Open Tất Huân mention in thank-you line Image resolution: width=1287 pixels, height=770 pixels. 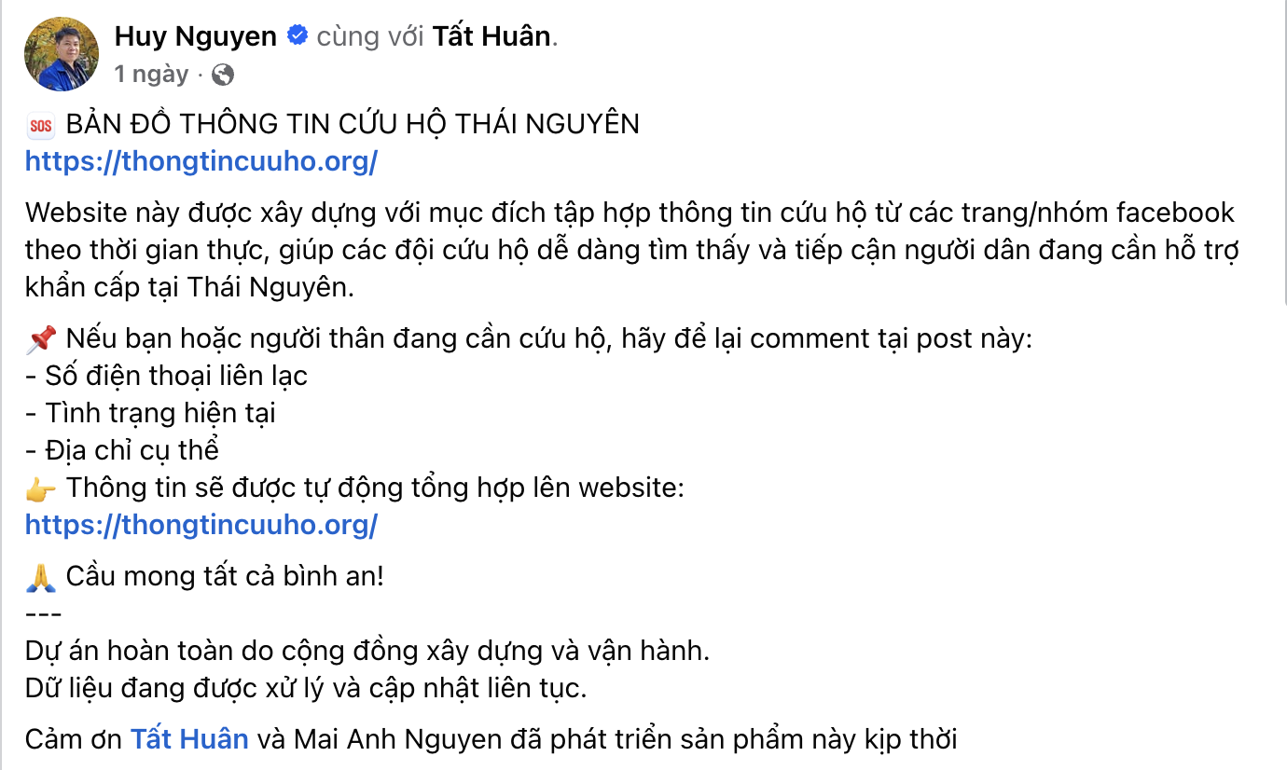[189, 739]
